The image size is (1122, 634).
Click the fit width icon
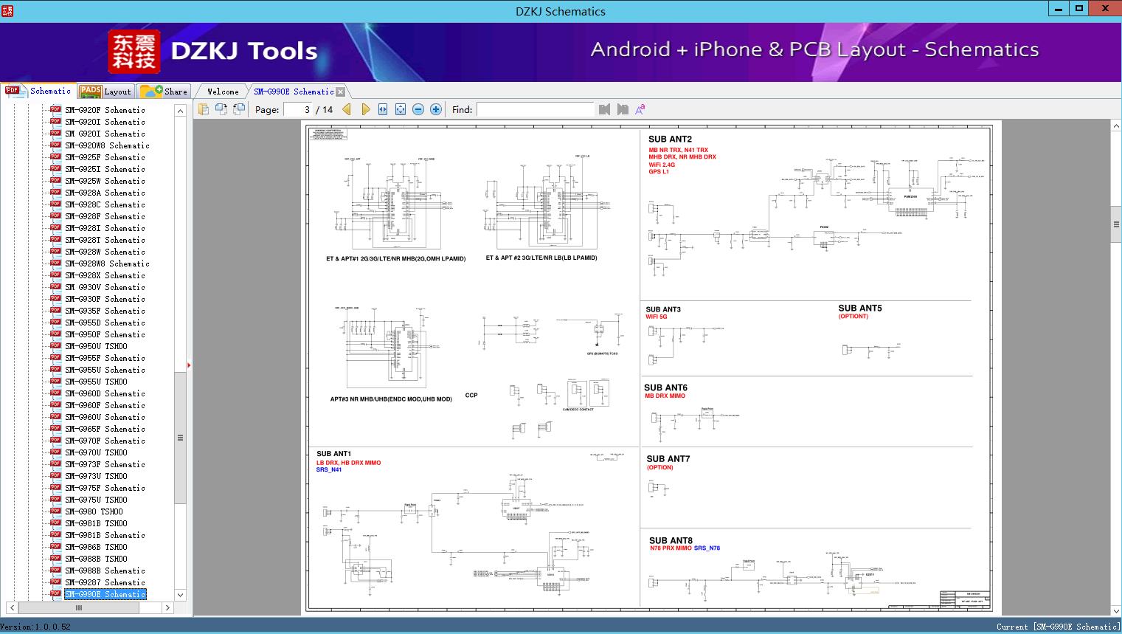(x=383, y=109)
